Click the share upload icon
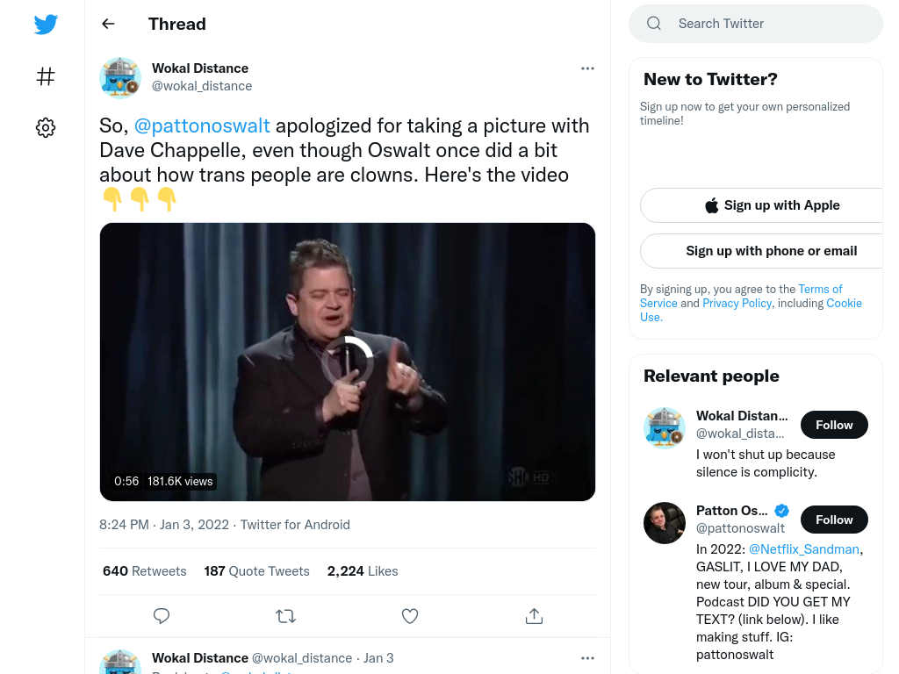The width and height of the screenshot is (899, 674). point(534,616)
